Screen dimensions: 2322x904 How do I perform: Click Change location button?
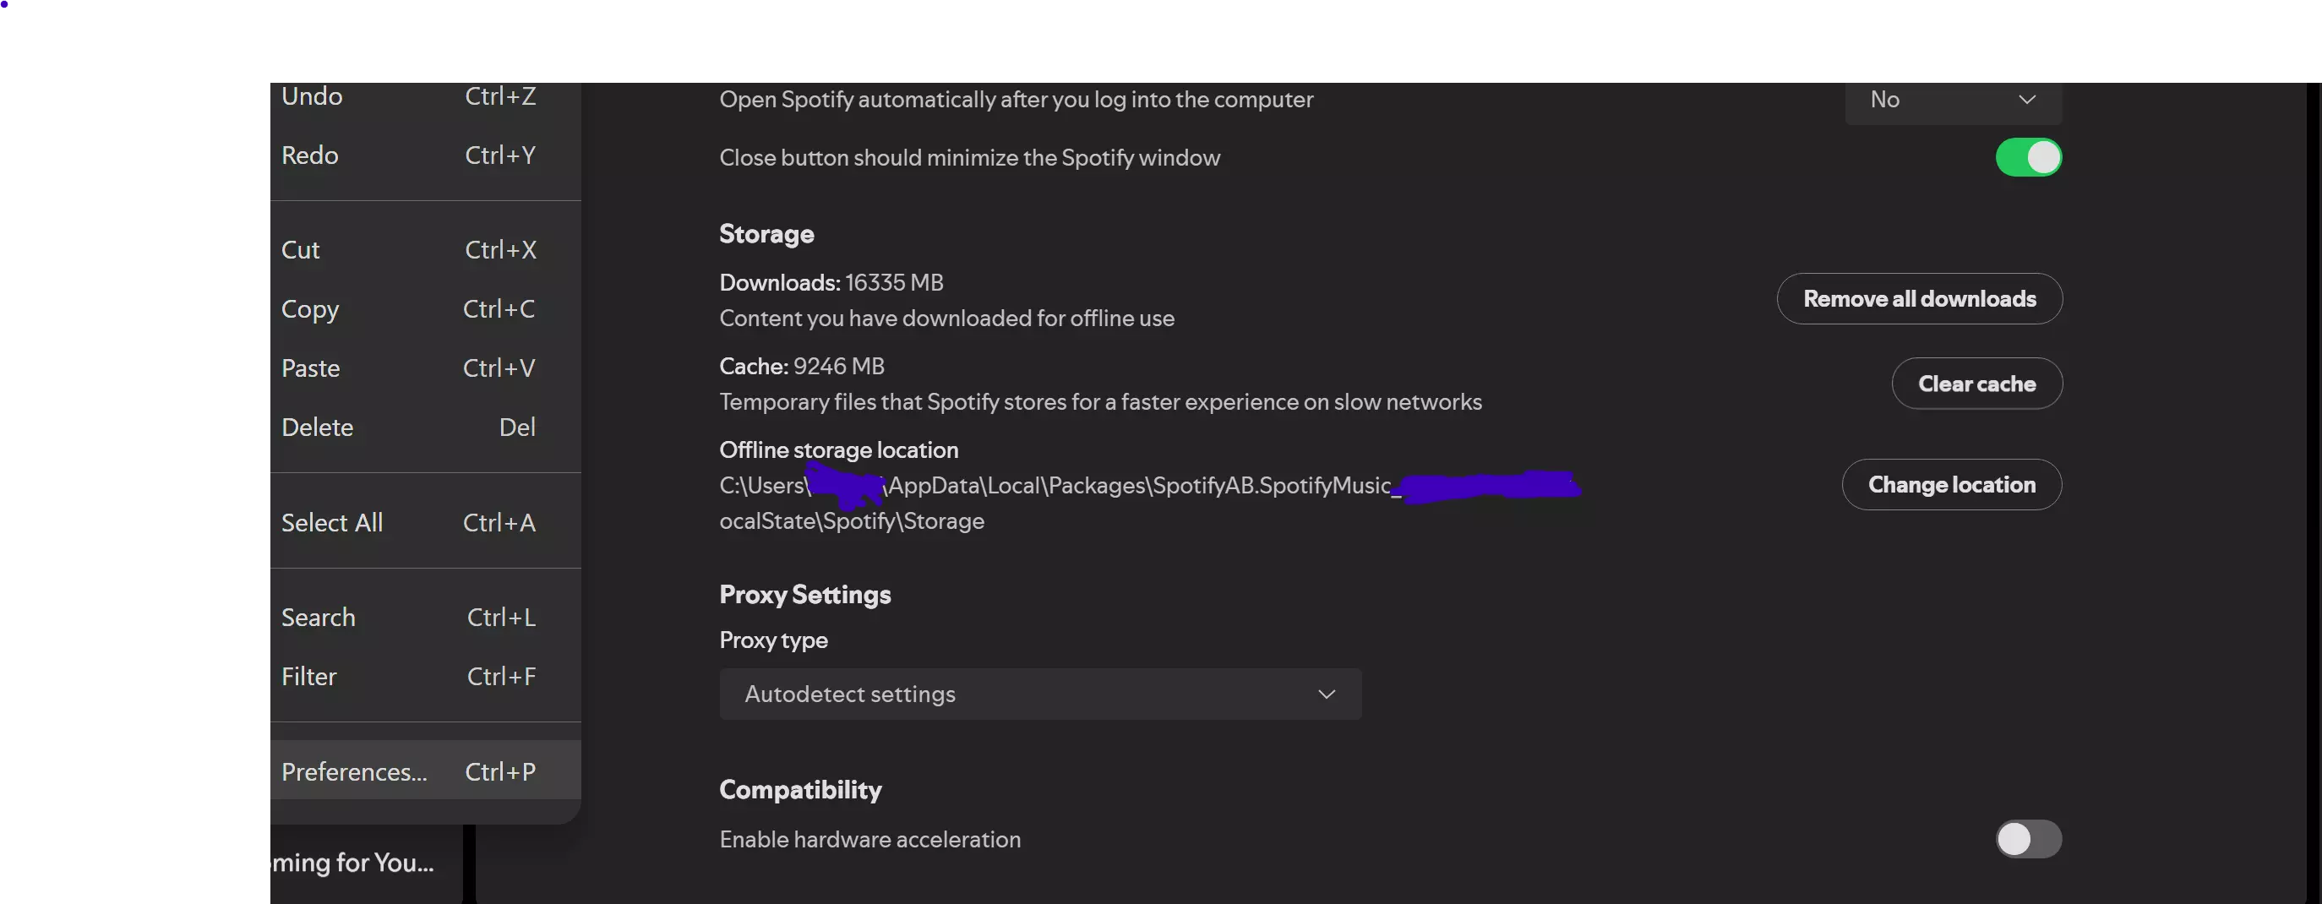1952,485
